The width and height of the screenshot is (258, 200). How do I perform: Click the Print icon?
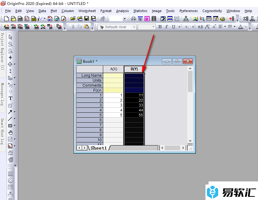[133, 19]
